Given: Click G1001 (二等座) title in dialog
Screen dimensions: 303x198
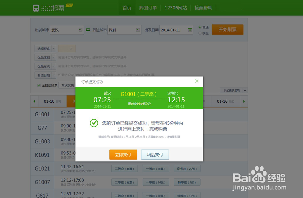Looking at the screenshot, I should 138,94.
